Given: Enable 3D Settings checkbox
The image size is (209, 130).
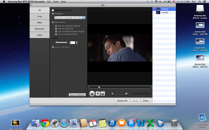Looking at the screenshot, I should coord(53,10).
